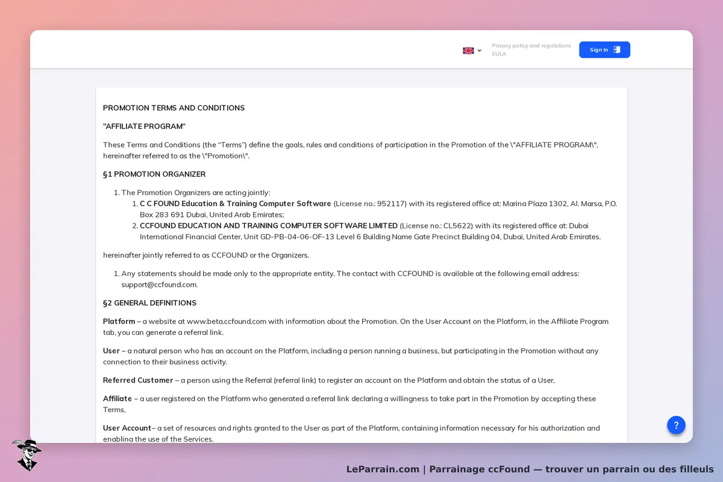Open Privacy policy and regulations link
The width and height of the screenshot is (723, 482).
point(531,46)
